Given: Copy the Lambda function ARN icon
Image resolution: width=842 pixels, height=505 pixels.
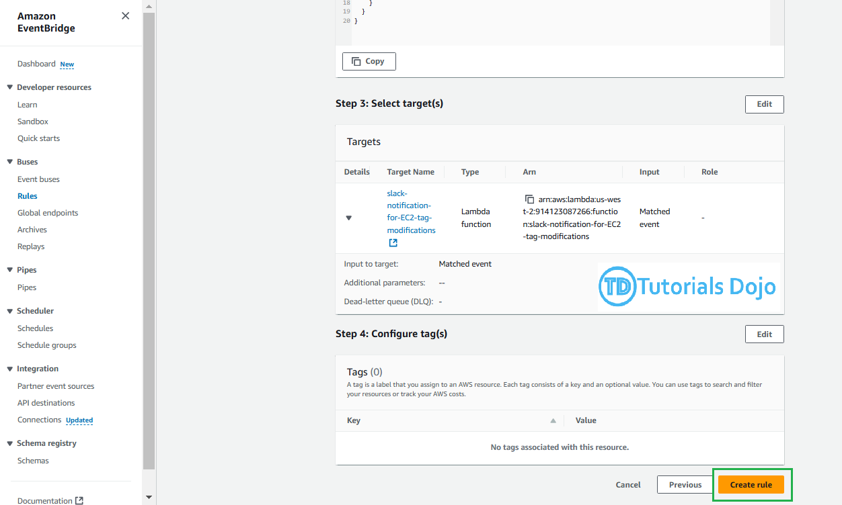Looking at the screenshot, I should click(529, 199).
